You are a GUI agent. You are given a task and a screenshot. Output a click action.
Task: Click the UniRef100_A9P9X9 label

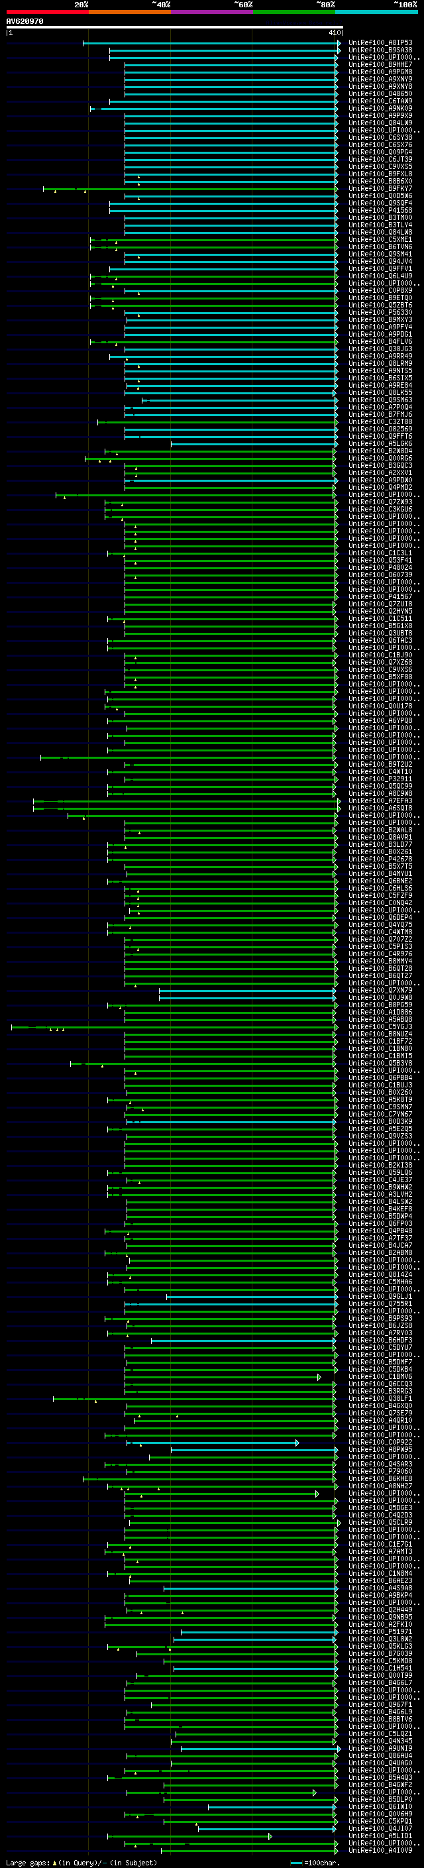pyautogui.click(x=380, y=115)
